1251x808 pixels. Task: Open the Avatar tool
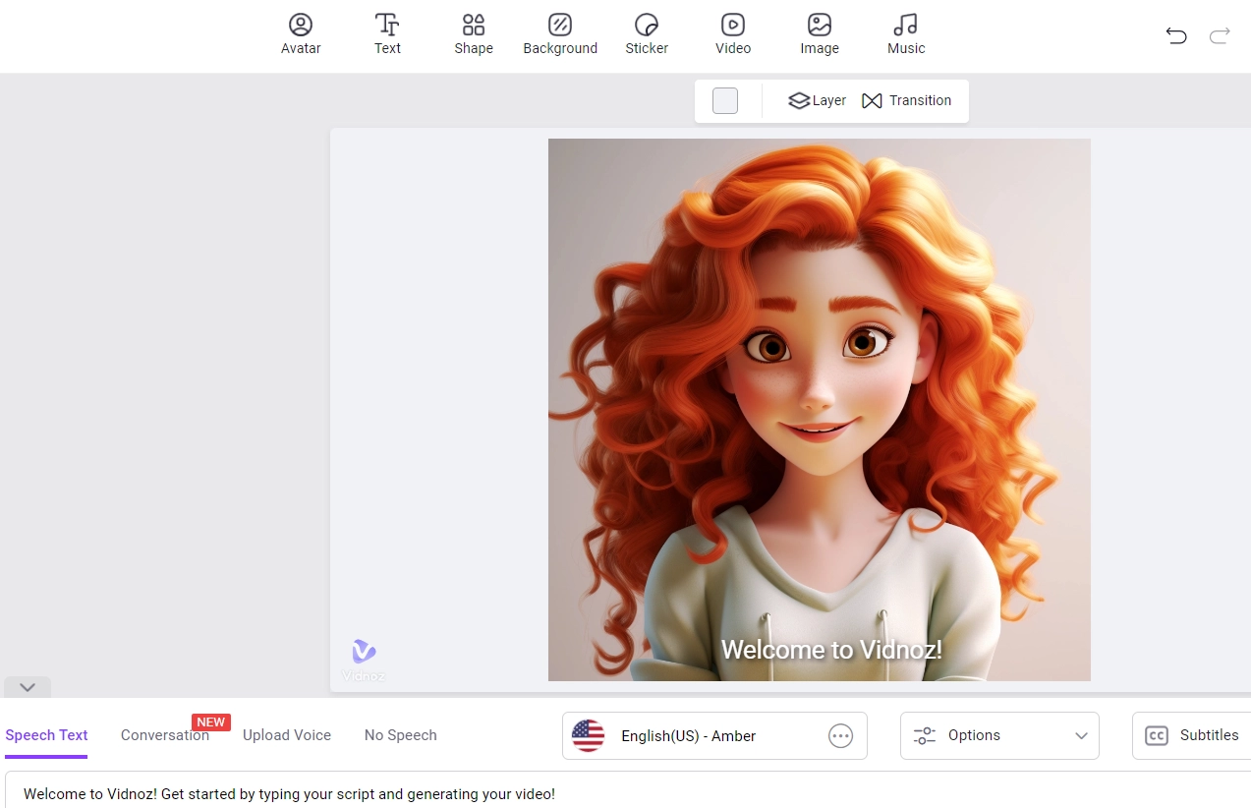301,34
